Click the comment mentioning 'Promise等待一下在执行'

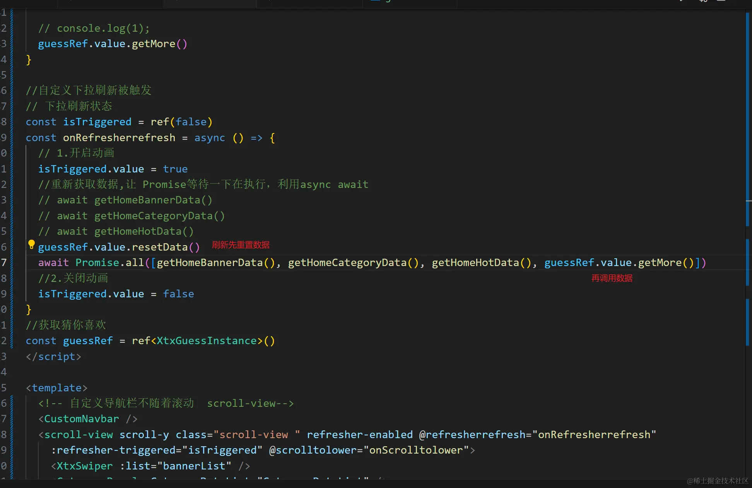[203, 184]
